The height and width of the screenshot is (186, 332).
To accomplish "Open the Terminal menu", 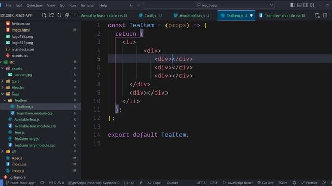I will (88, 5).
